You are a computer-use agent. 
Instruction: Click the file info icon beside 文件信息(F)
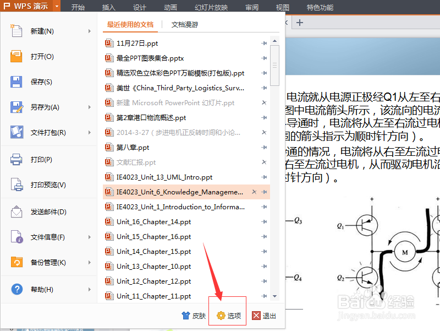click(16, 237)
